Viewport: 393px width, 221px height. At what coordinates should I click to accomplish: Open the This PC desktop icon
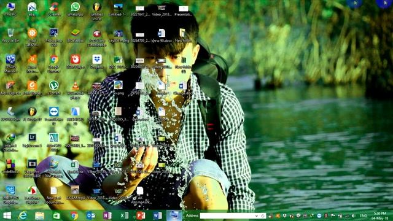click(10, 9)
